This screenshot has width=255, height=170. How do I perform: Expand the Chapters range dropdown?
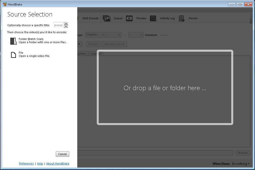(x=95, y=35)
